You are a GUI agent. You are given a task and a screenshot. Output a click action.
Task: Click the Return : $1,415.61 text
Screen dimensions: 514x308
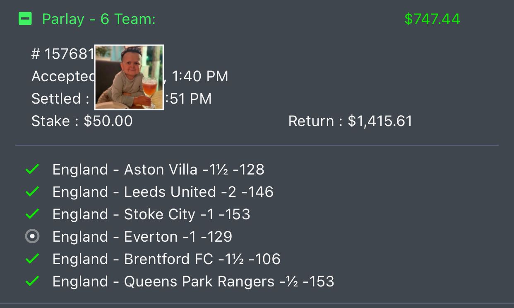(350, 121)
